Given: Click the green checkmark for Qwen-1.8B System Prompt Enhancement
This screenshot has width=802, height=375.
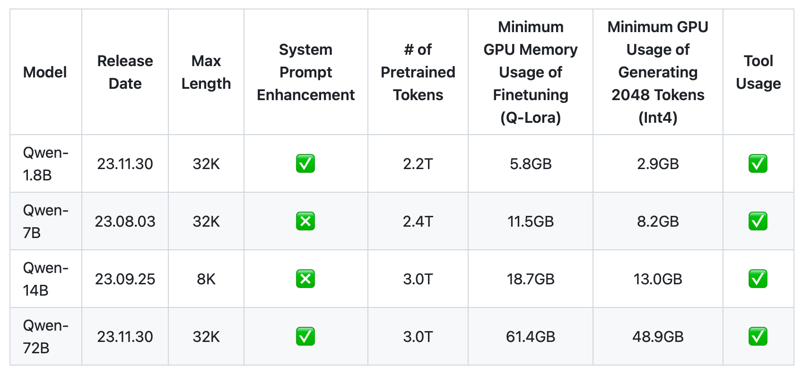Looking at the screenshot, I should (x=305, y=164).
